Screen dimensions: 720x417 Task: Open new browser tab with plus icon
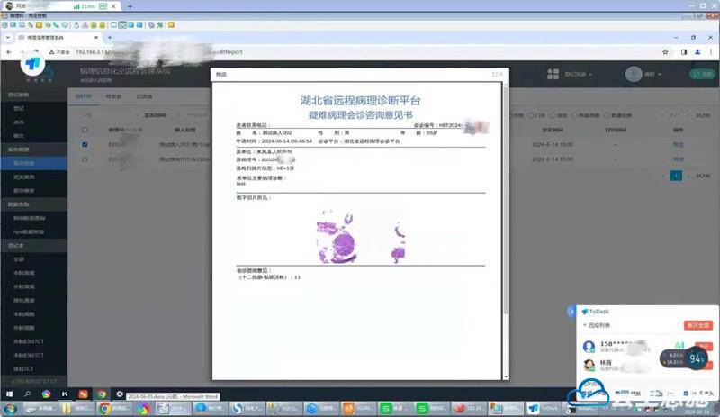[130, 6]
